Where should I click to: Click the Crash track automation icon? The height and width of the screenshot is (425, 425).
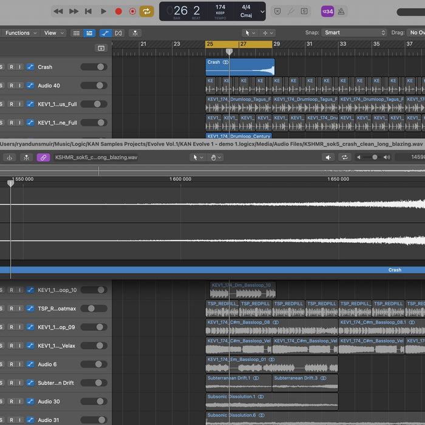pyautogui.click(x=30, y=67)
